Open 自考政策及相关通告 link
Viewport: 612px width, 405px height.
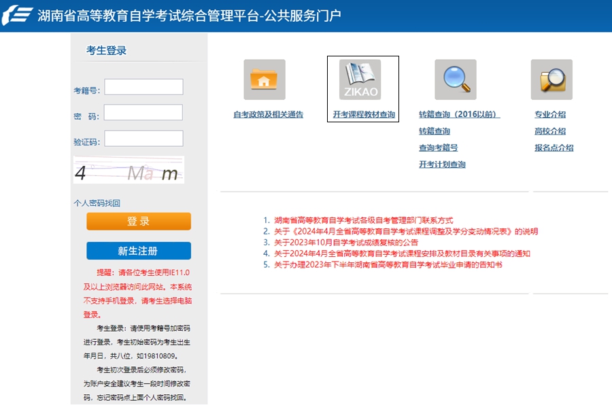[268, 114]
